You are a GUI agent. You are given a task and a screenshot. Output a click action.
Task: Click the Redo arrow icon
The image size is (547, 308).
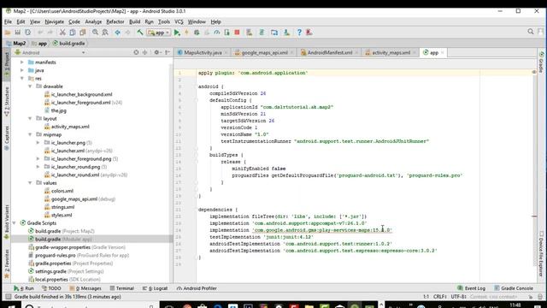click(x=50, y=33)
